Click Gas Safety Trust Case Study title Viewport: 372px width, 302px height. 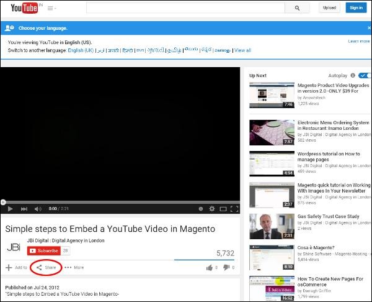328,216
